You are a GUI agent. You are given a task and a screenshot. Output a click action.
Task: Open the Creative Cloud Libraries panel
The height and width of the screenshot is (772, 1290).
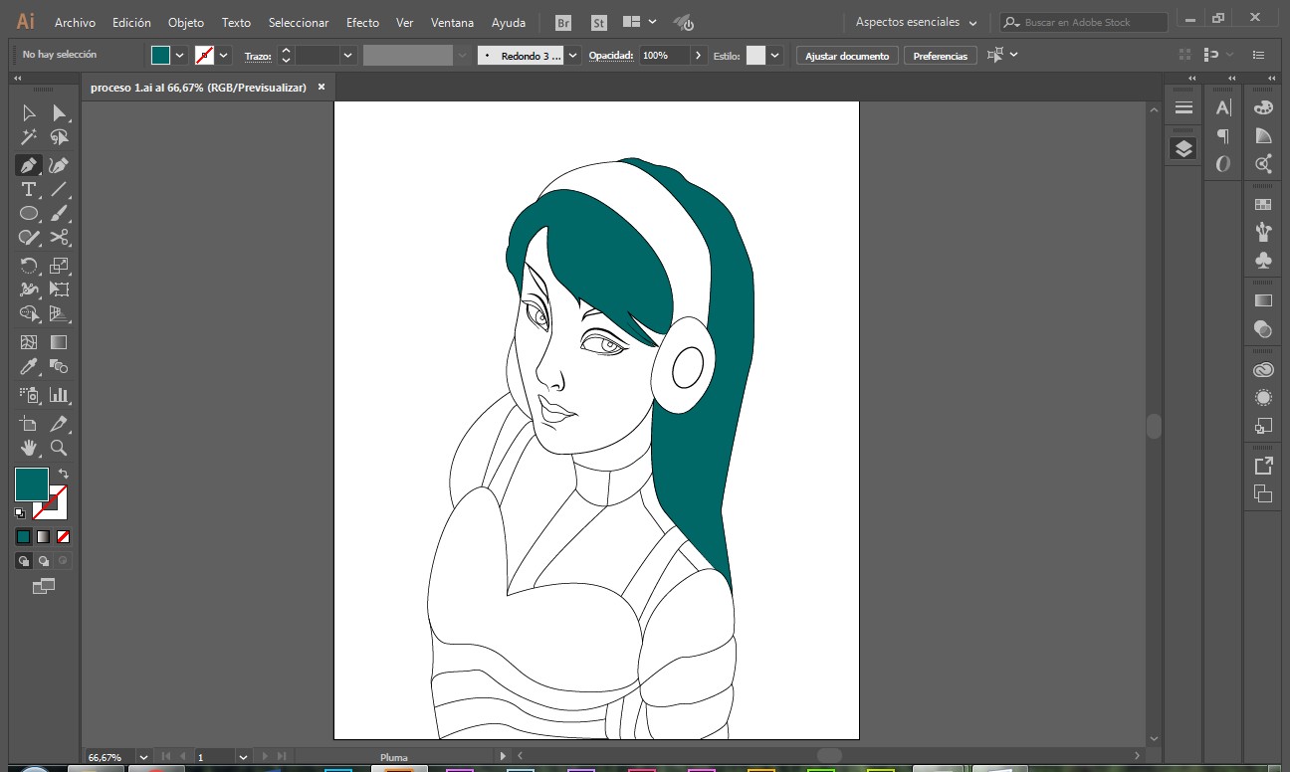[x=1263, y=370]
